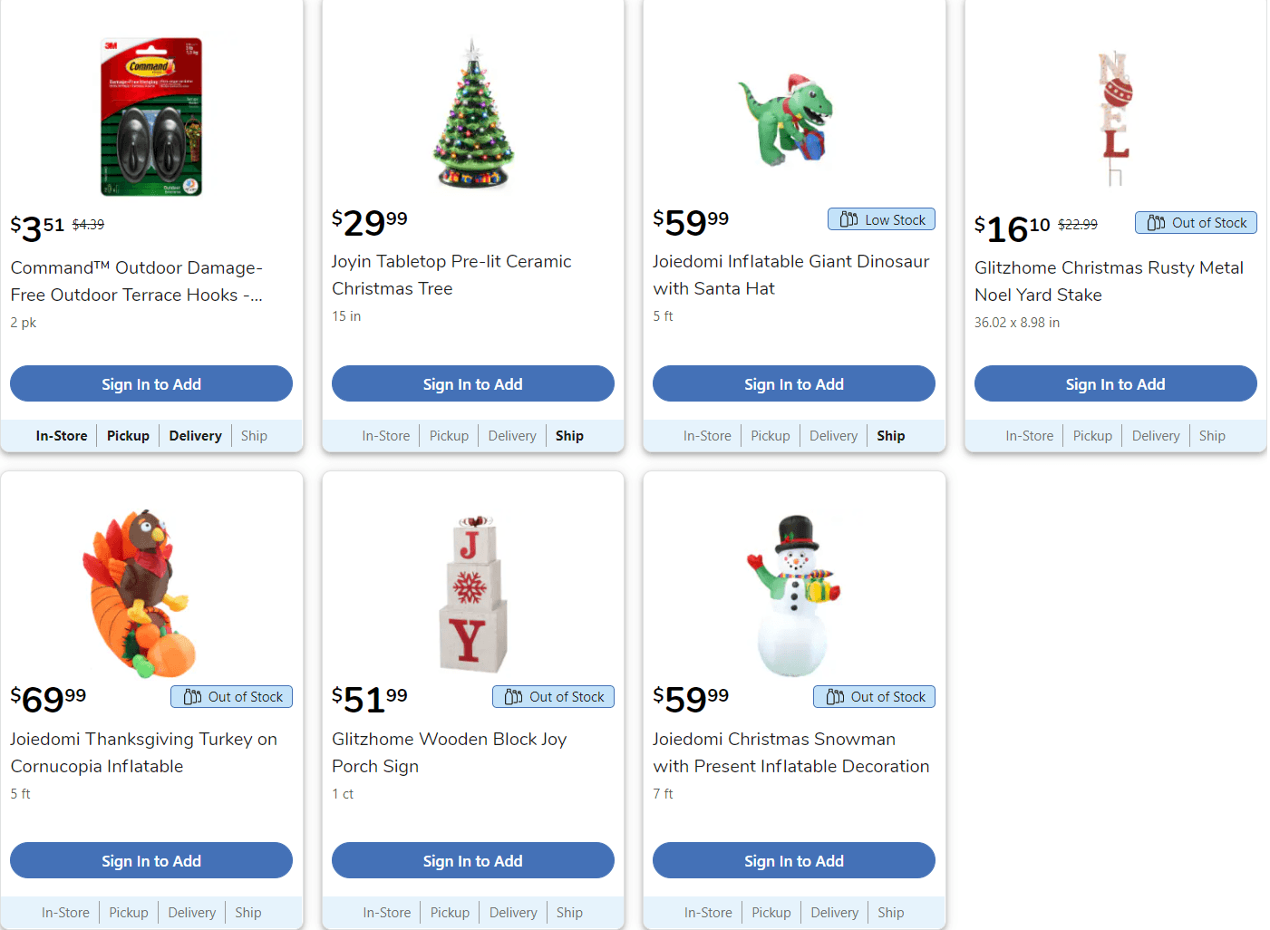Open the Glitzhome Noel Yard Stake listing
Image resolution: width=1270 pixels, height=930 pixels.
click(x=1110, y=281)
